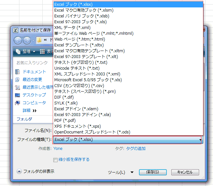
Task: Click the Excel icon in dialog title bar
Action: (x=16, y=30)
